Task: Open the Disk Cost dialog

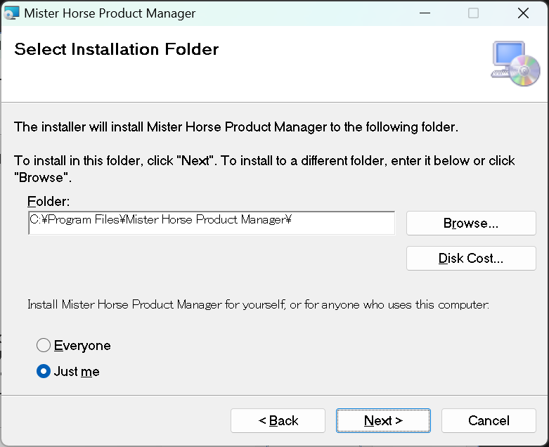Action: click(470, 258)
